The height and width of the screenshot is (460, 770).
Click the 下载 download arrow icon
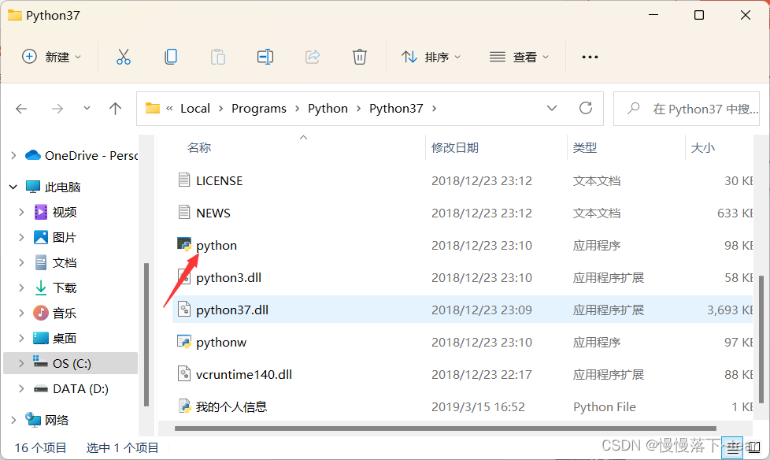point(41,287)
